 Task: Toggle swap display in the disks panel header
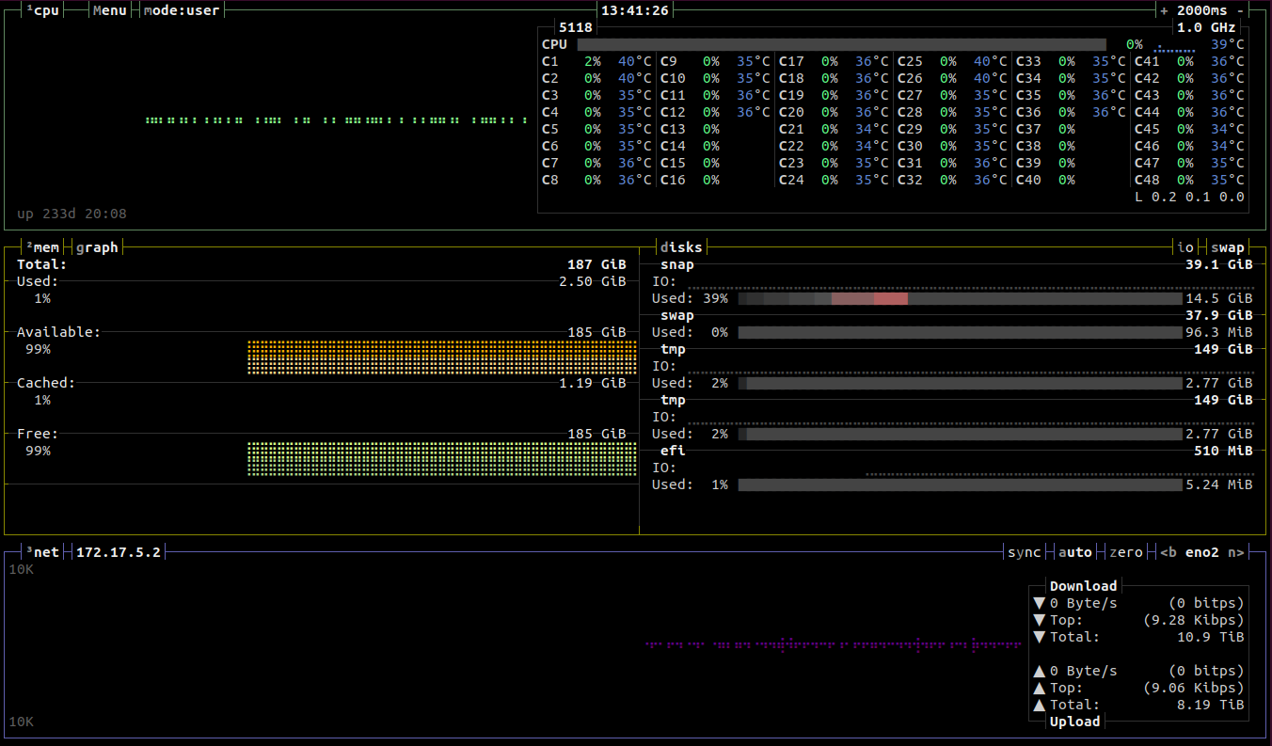tap(1228, 247)
